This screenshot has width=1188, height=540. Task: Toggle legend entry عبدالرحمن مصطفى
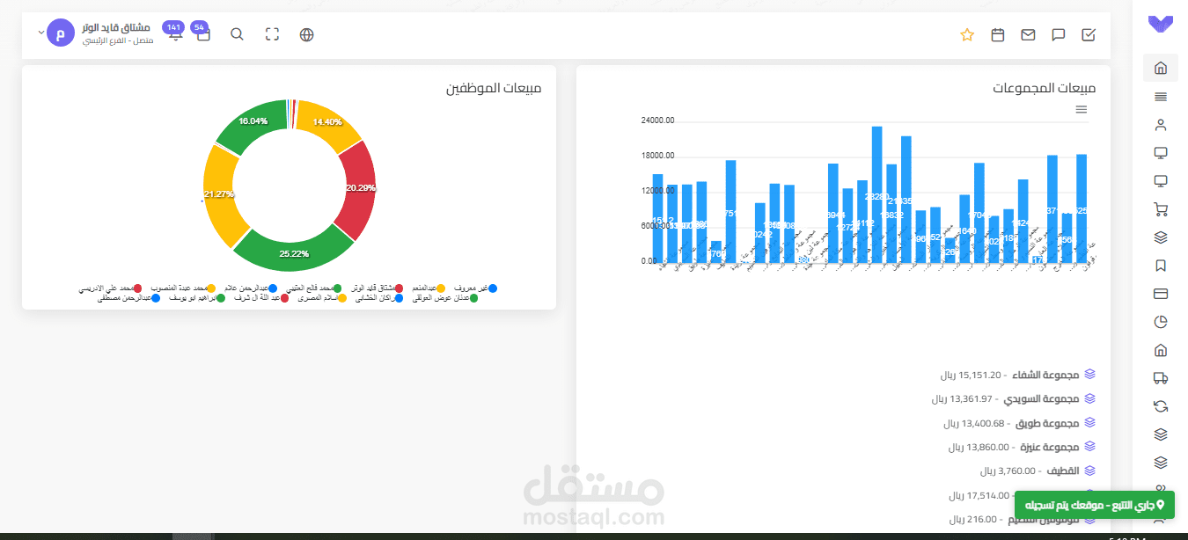(129, 299)
